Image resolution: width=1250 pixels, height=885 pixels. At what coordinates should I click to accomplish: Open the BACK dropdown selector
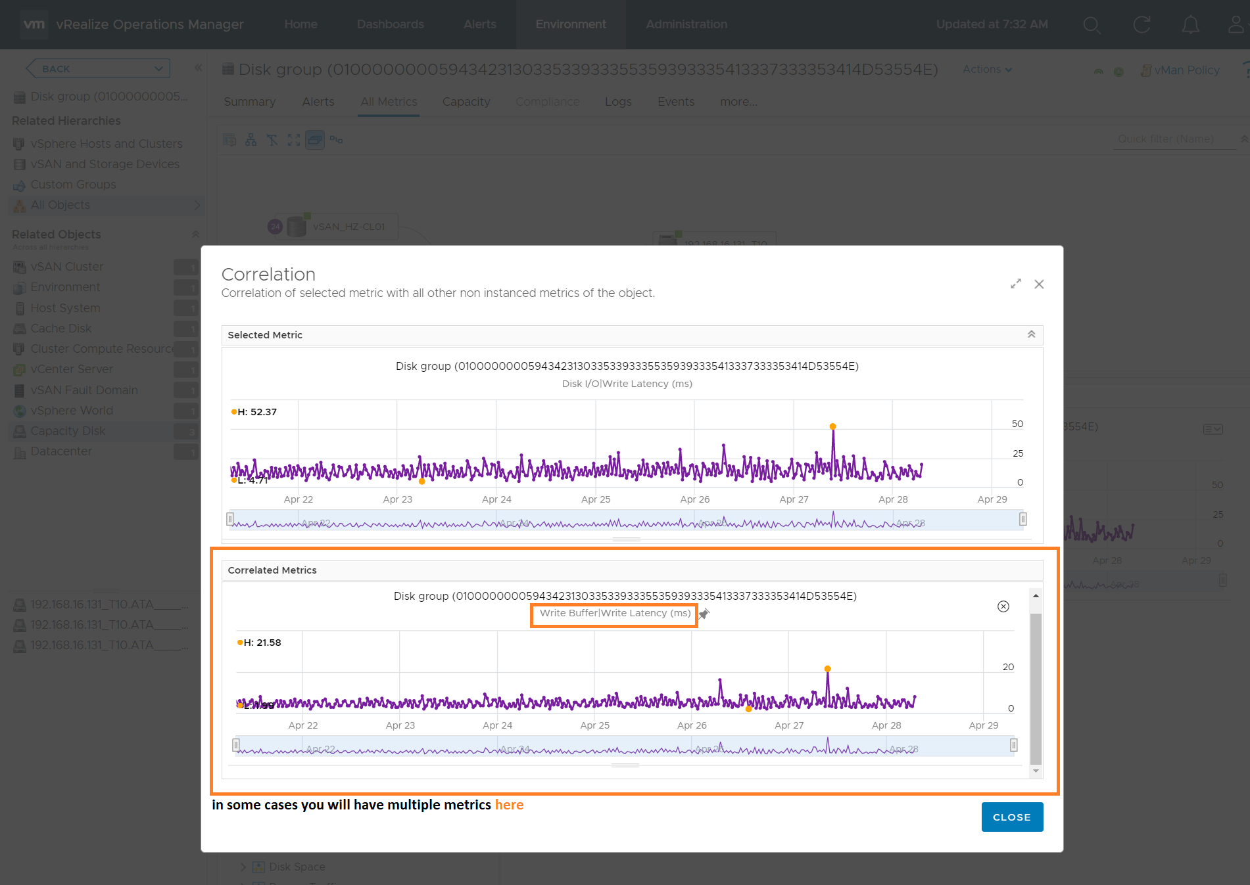click(x=98, y=68)
